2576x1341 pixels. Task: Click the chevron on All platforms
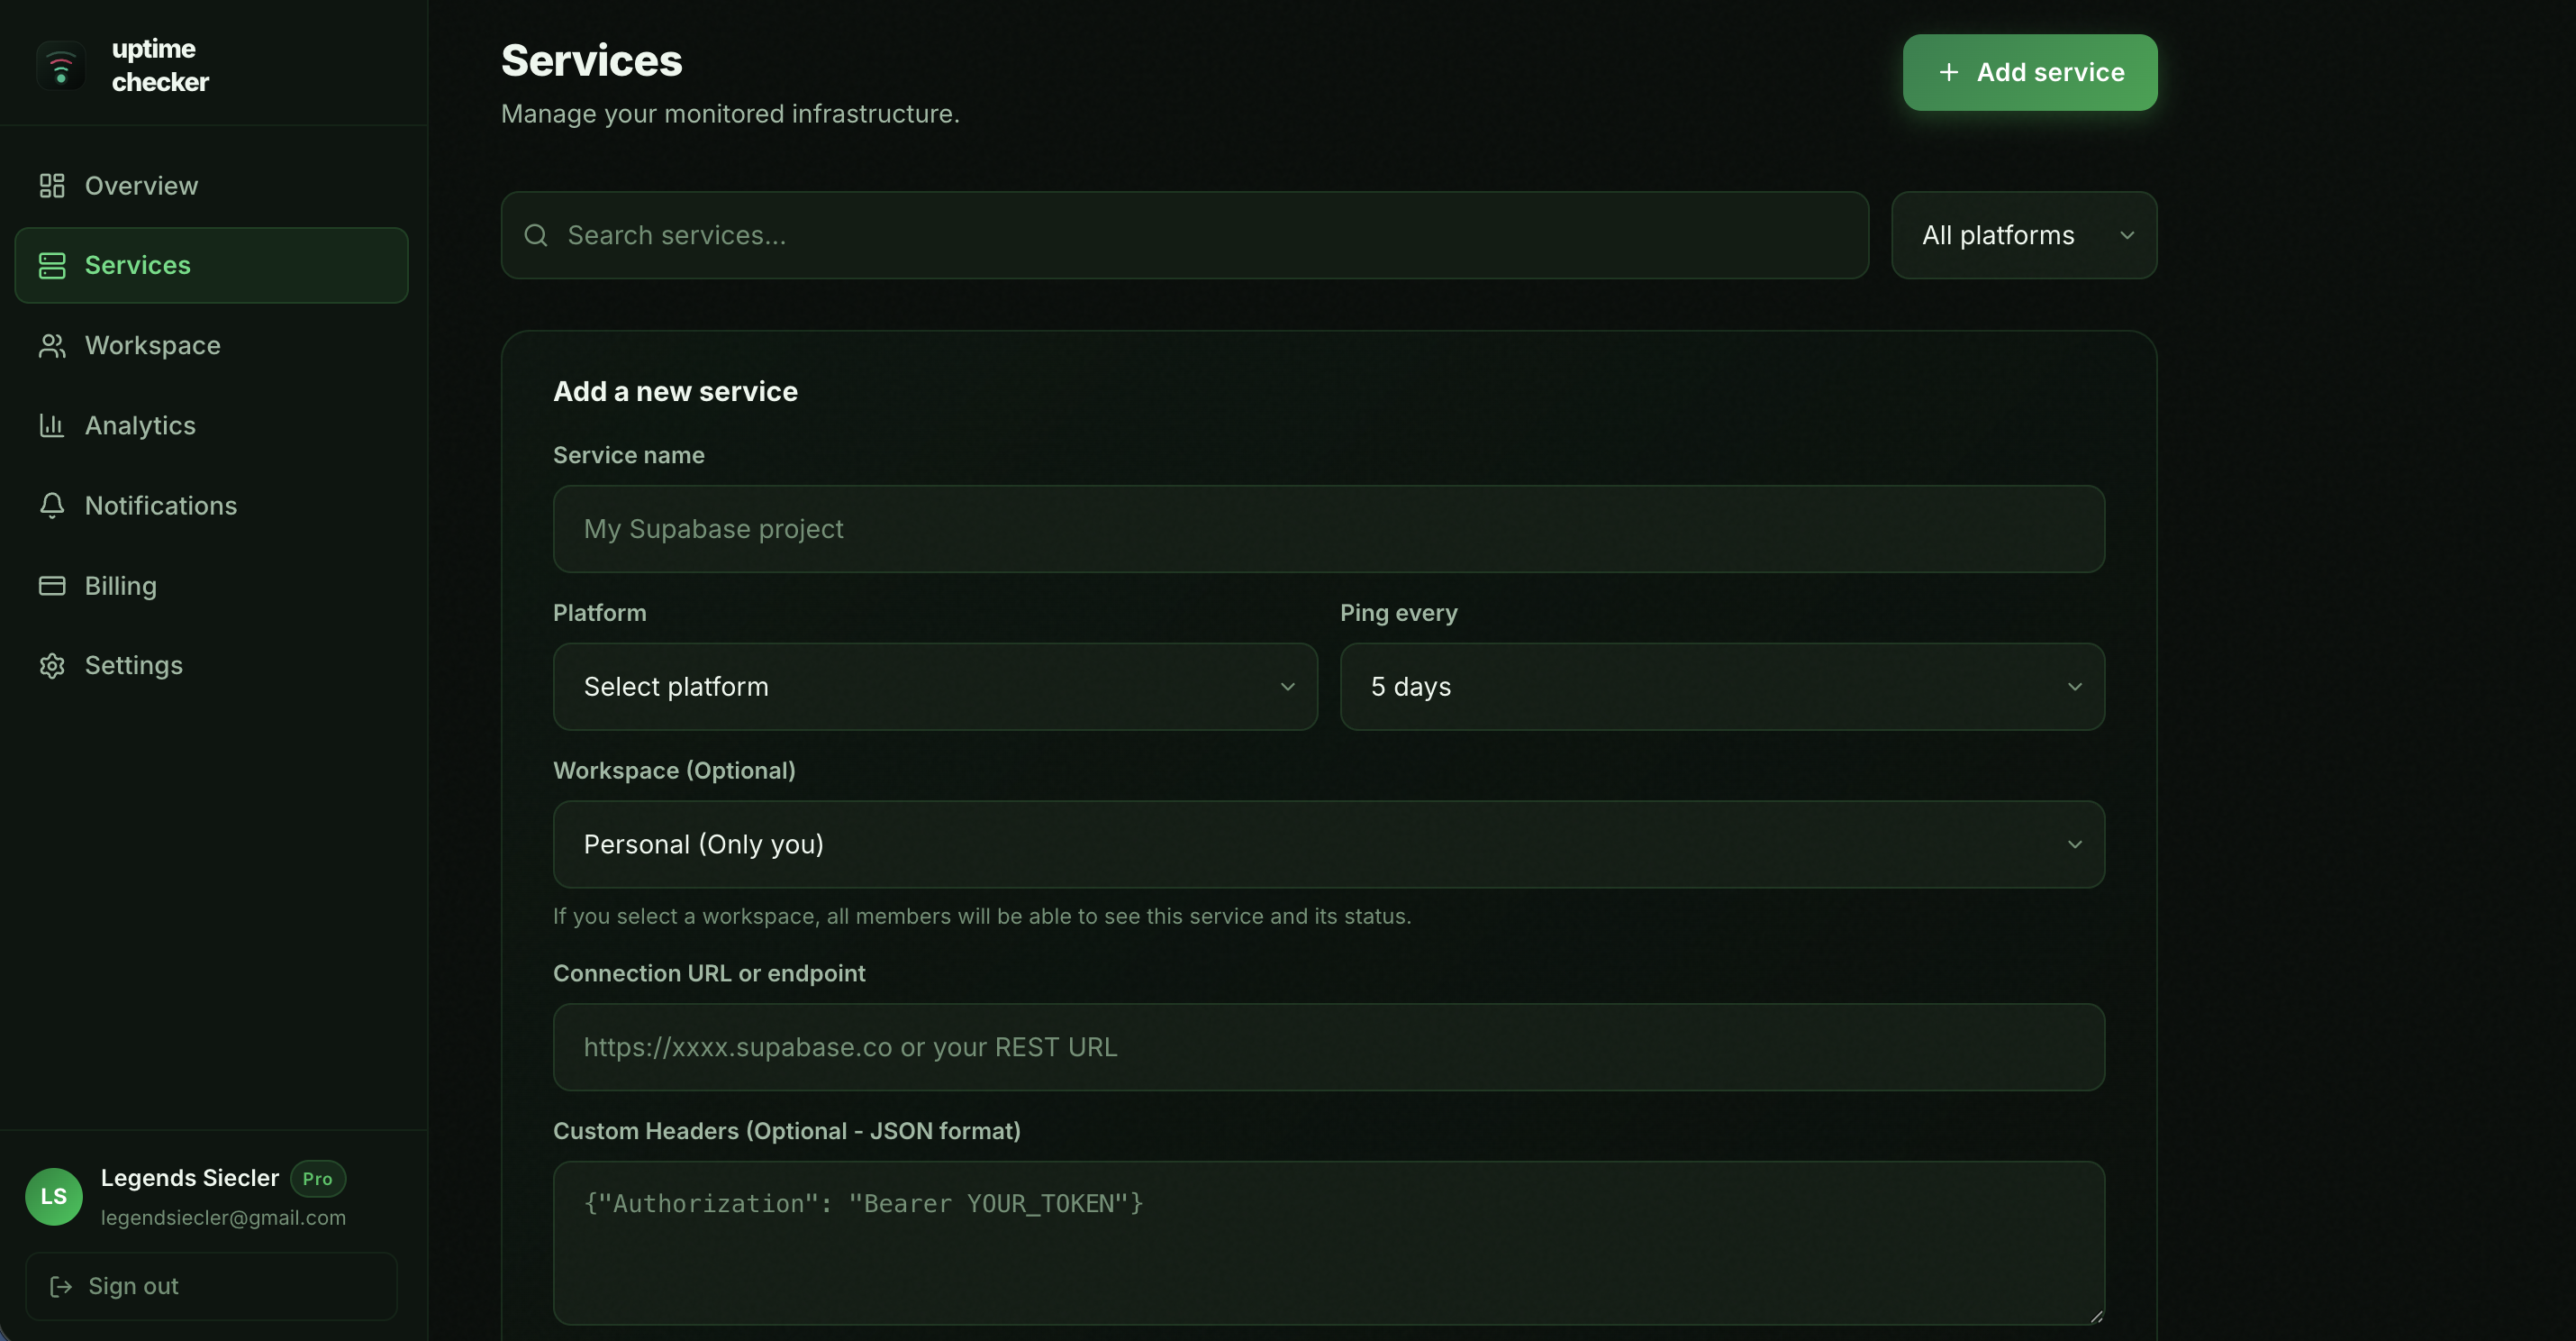coord(2127,235)
